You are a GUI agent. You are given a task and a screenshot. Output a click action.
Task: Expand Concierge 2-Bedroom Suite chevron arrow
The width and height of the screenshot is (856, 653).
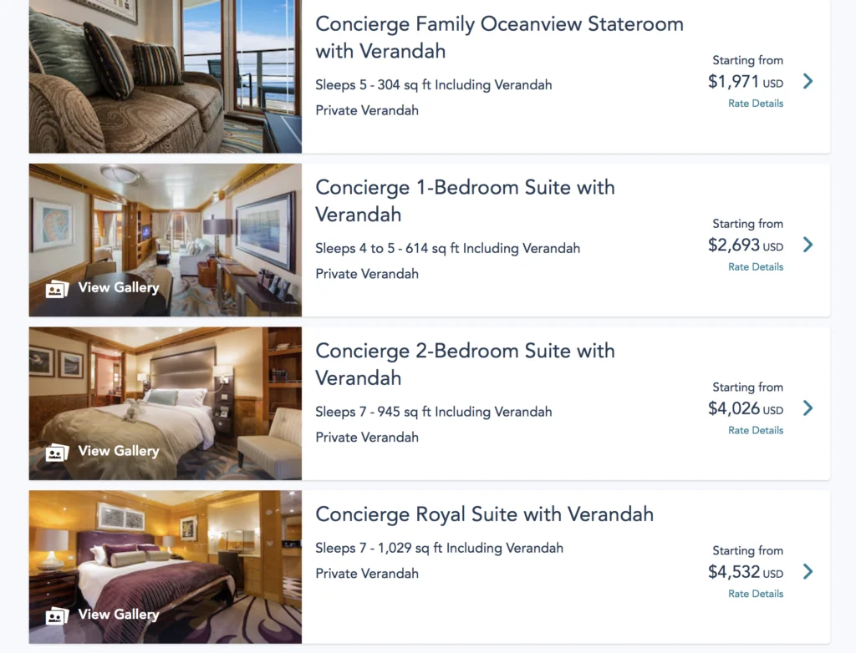coord(808,408)
